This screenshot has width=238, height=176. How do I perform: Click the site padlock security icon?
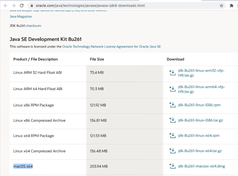[x=31, y=5]
